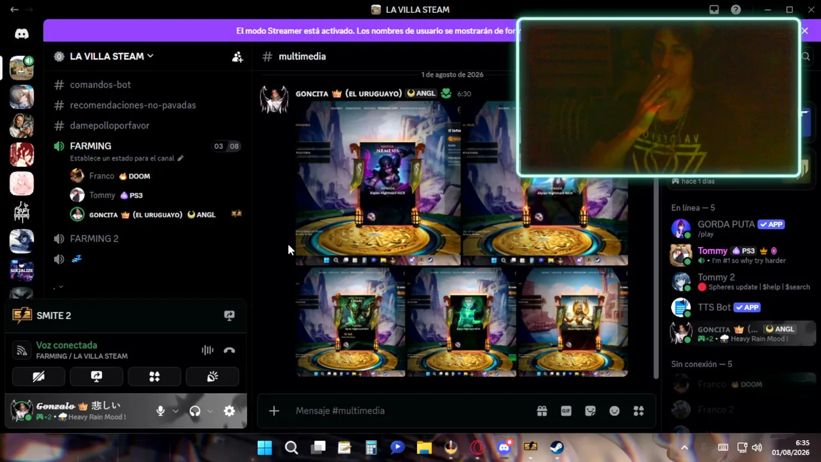Open the sticker picker
This screenshot has width=821, height=462.
click(590, 411)
